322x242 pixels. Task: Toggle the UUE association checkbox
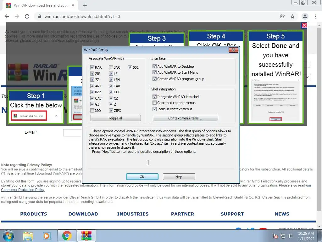tap(111, 92)
